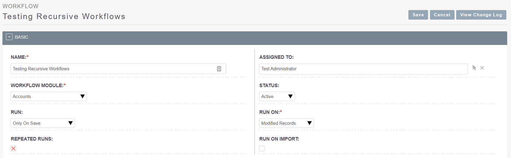Image resolution: width=511 pixels, height=158 pixels.
Task: Click the BASIC panel header label
Action: coord(22,37)
